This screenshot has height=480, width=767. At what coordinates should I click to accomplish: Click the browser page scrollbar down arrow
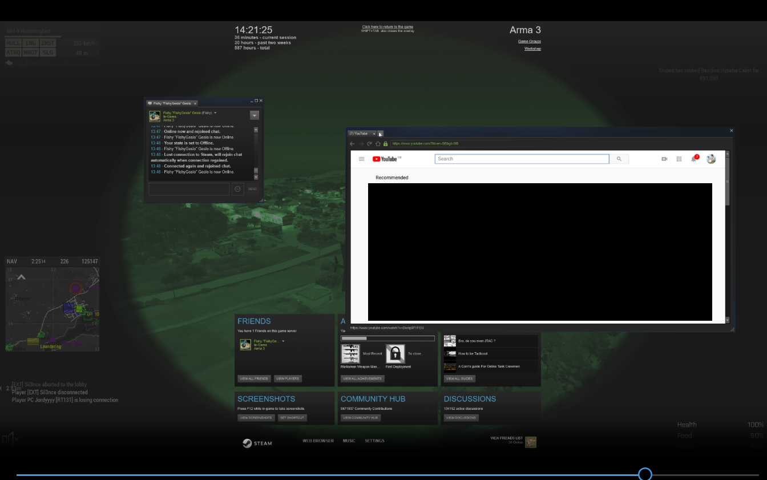pos(728,320)
